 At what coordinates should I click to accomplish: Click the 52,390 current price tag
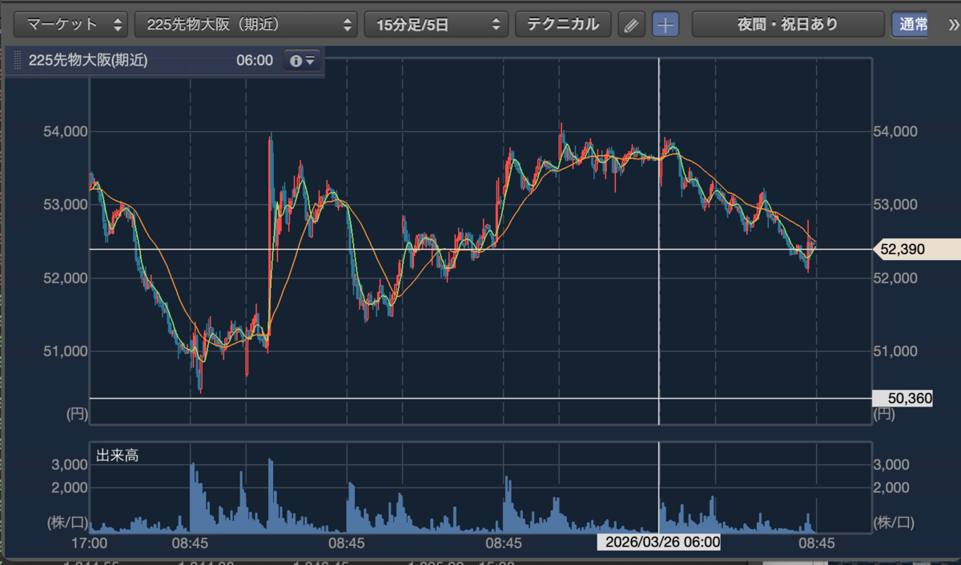[915, 250]
